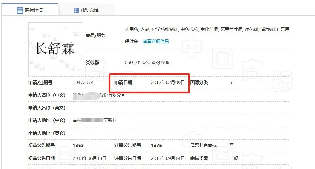Click the 类似群 label
This screenshot has height=169, width=315.
pos(93,62)
